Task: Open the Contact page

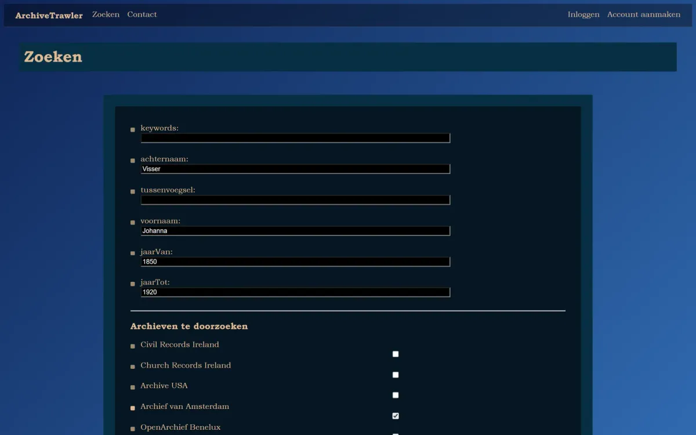Action: point(142,14)
